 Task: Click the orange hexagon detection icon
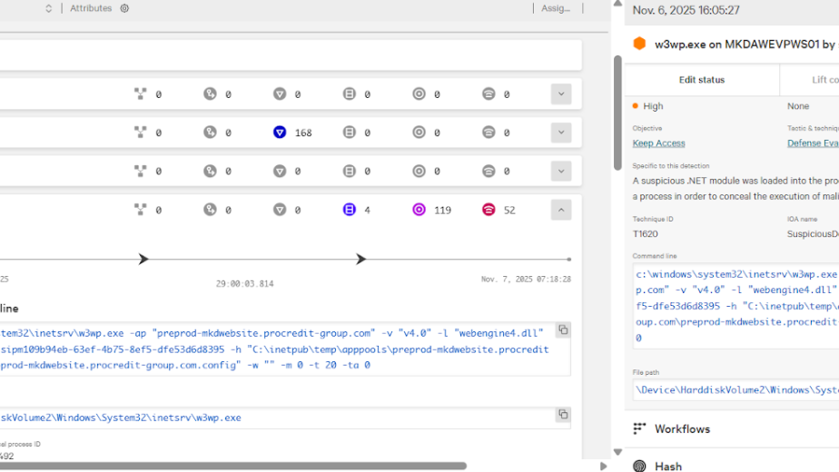639,44
